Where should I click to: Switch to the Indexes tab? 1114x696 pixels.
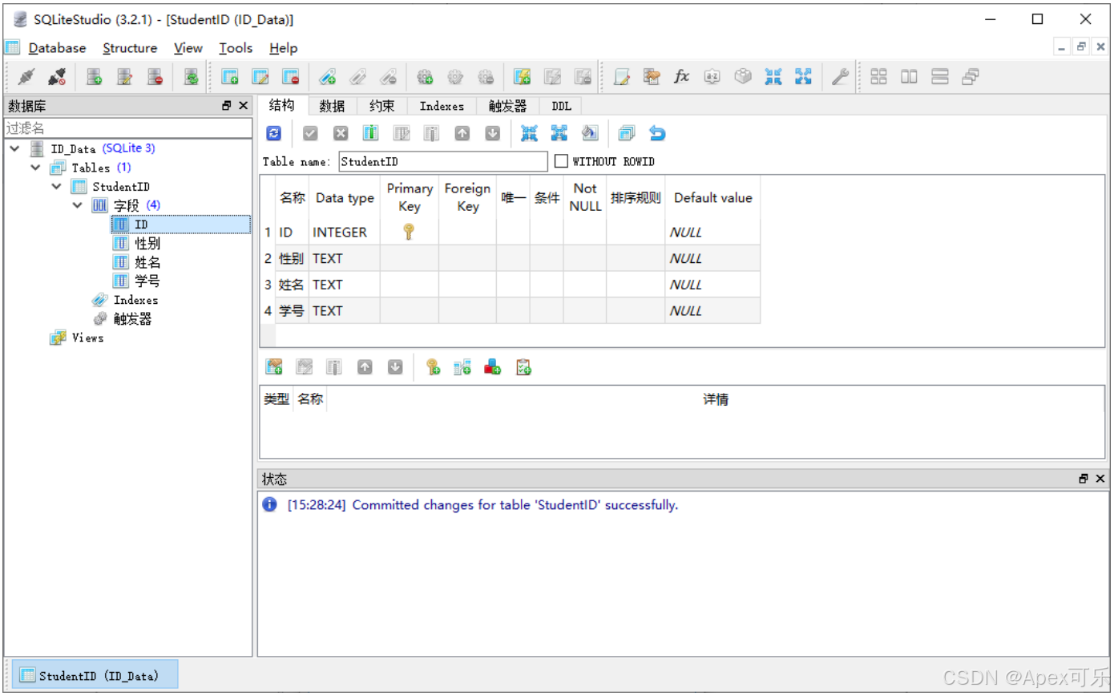pos(442,106)
